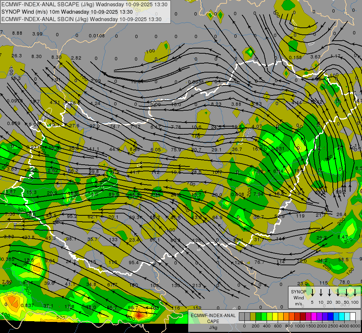The height and width of the screenshot is (333, 362).
Task: Click the SYNOP label in the wind legend
Action: click(298, 292)
